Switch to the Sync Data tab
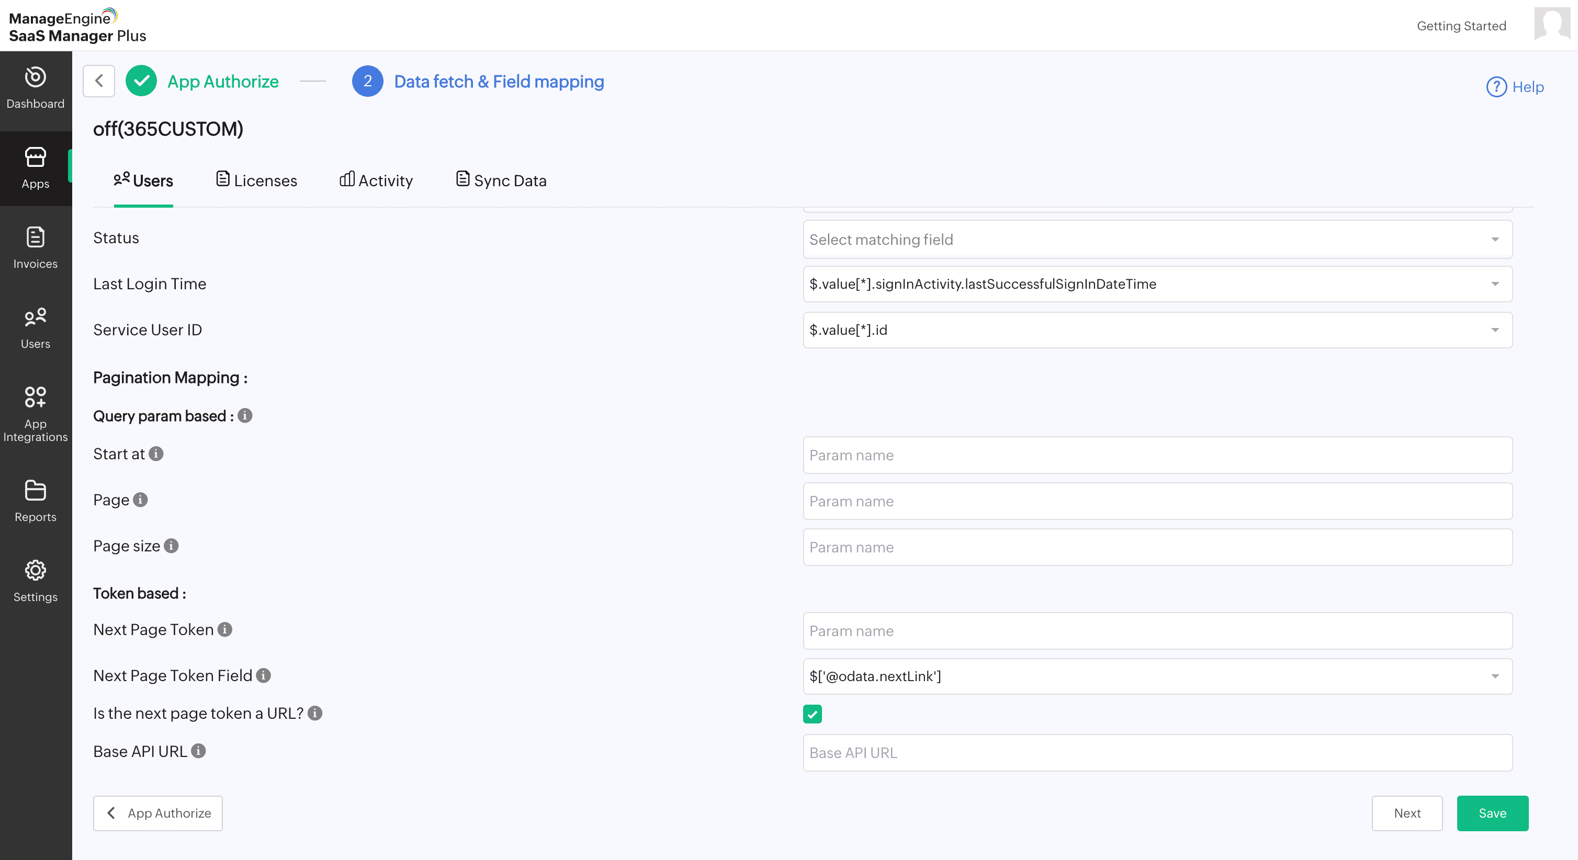 coord(501,180)
